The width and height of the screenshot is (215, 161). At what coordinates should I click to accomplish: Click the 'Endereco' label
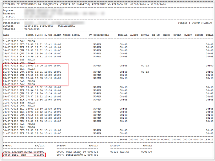pos(9,13)
